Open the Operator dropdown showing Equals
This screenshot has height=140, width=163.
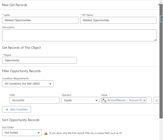(80, 100)
